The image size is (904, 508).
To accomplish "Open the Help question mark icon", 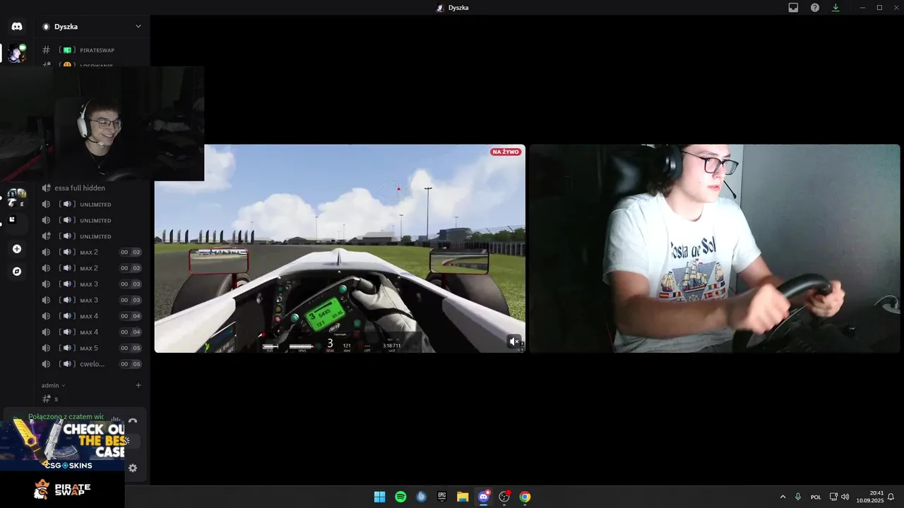I will point(815,8).
